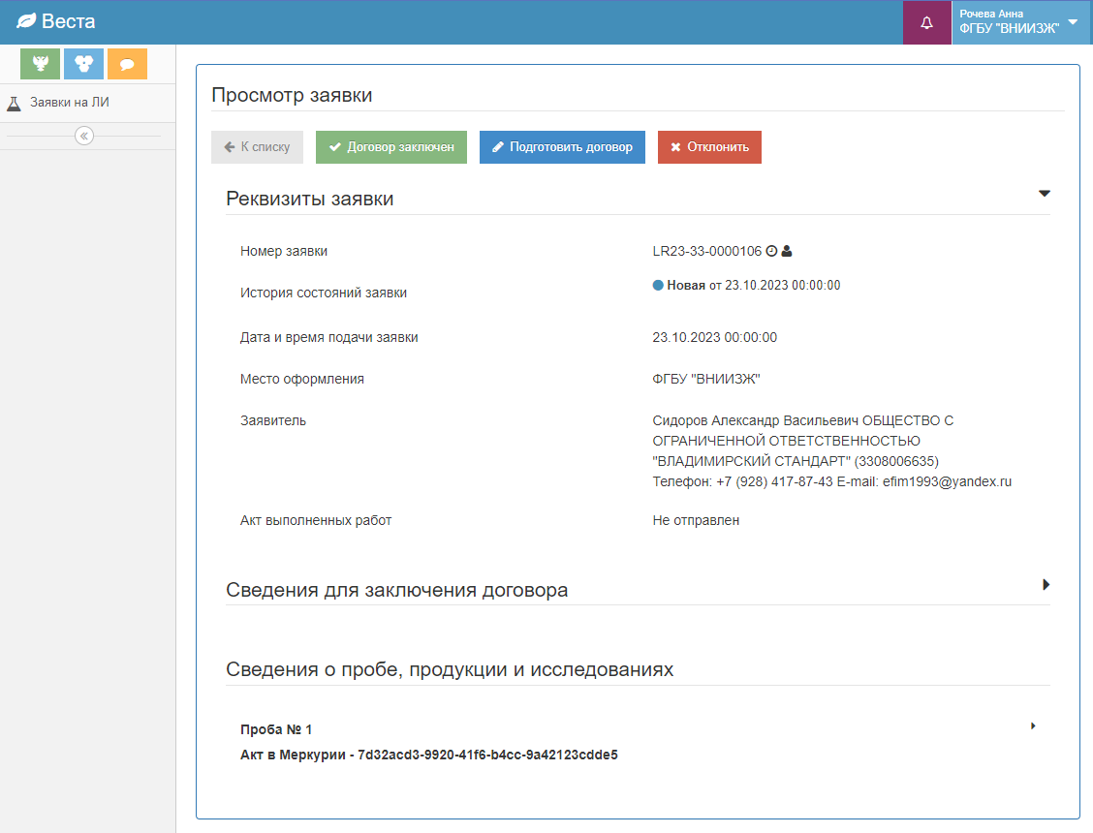This screenshot has height=833, width=1093.
Task: Open the Рочева Анна user dropdown
Action: (1019, 22)
